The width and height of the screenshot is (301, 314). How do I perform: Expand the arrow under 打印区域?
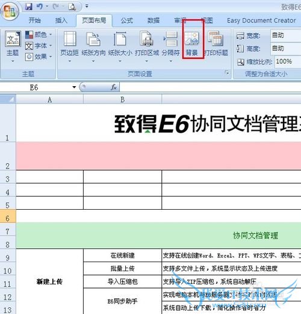click(x=147, y=61)
